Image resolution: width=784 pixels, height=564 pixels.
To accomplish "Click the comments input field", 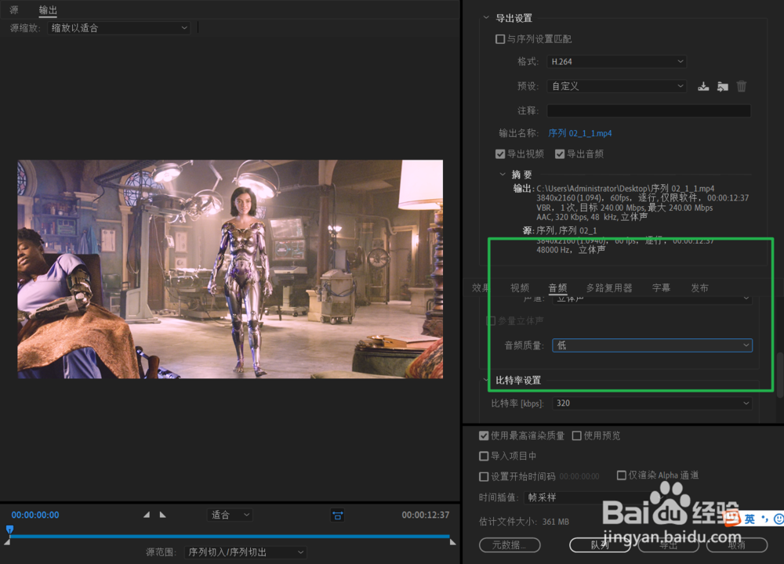I will (648, 110).
